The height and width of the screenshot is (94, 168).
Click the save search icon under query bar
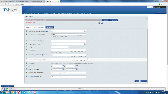point(99,23)
